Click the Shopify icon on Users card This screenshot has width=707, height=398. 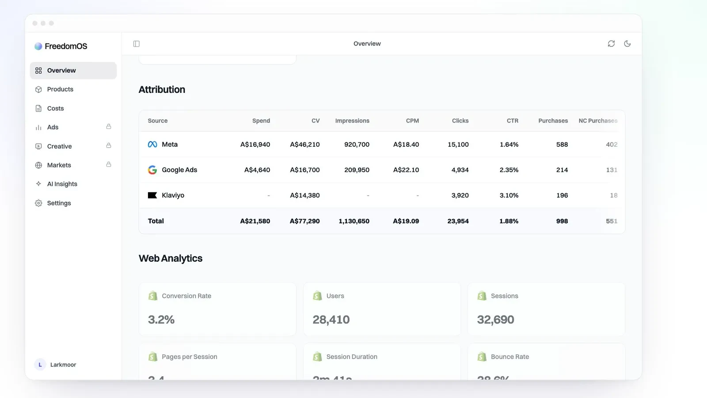point(317,296)
